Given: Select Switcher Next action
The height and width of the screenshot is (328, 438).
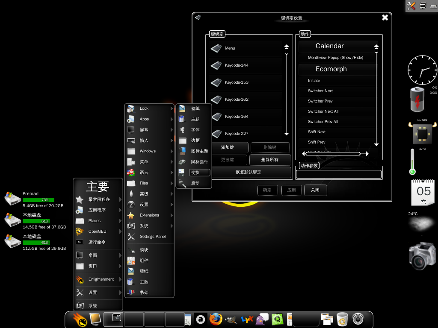Looking at the screenshot, I should click(x=337, y=91).
